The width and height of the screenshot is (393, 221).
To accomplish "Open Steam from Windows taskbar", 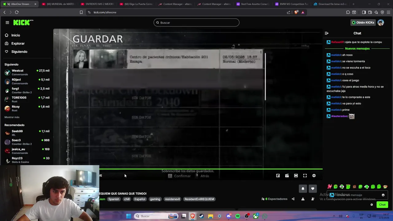I will pyautogui.click(x=201, y=216).
